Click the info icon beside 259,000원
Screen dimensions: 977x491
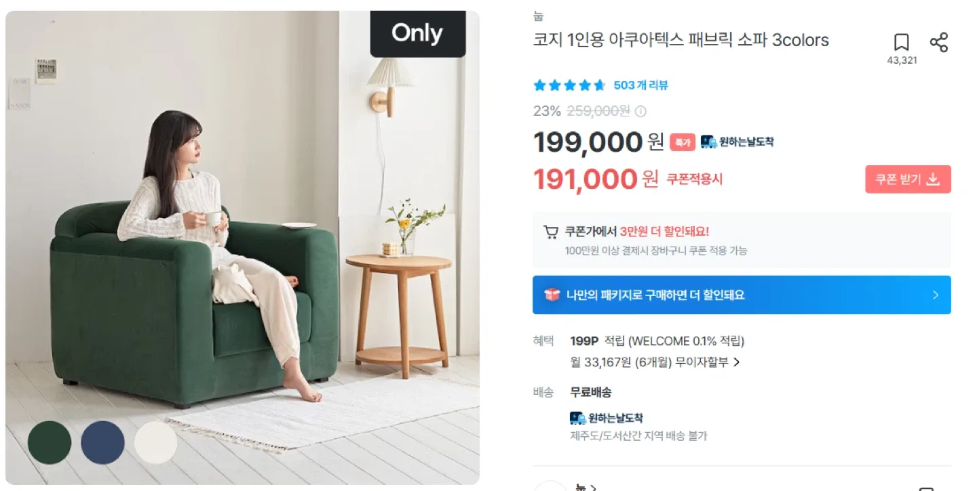coord(640,111)
